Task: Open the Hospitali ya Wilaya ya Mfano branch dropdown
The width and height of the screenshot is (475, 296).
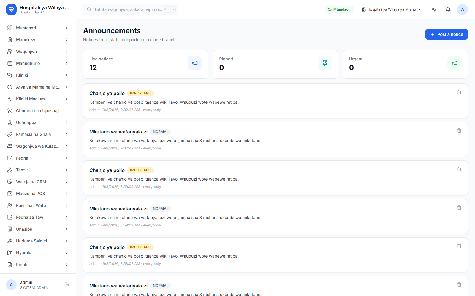Action: [391, 9]
